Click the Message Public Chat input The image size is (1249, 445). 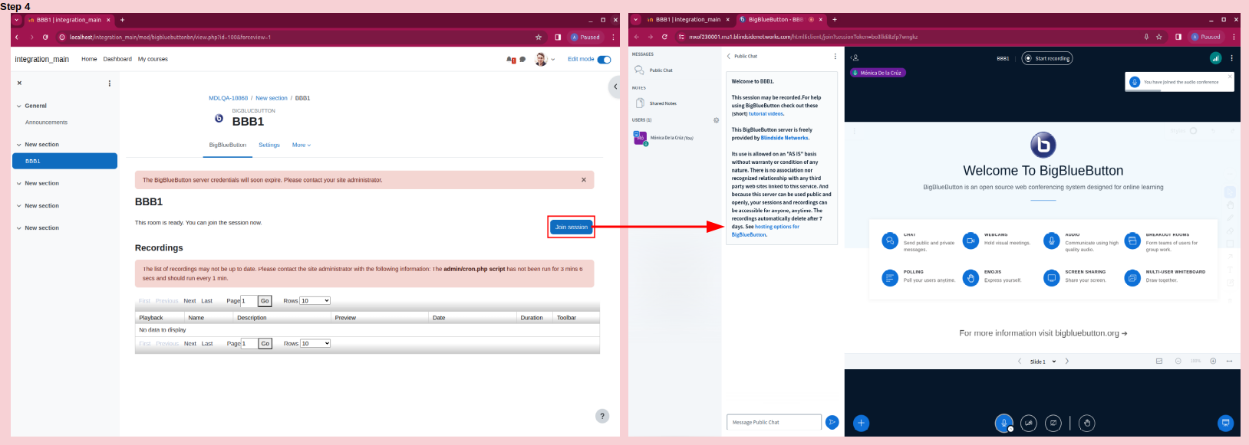tap(774, 422)
